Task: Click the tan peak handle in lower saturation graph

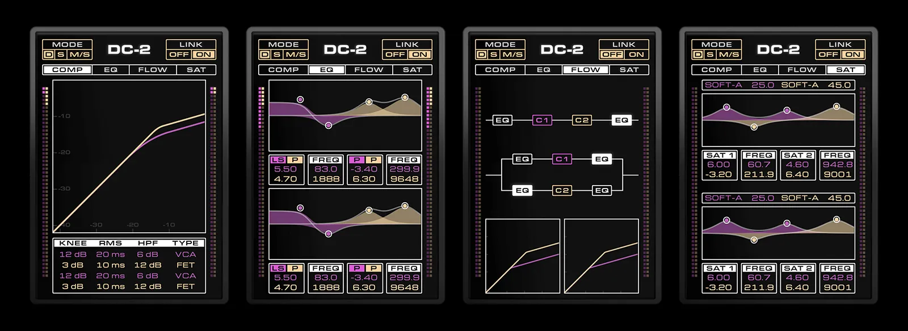Action: click(836, 219)
